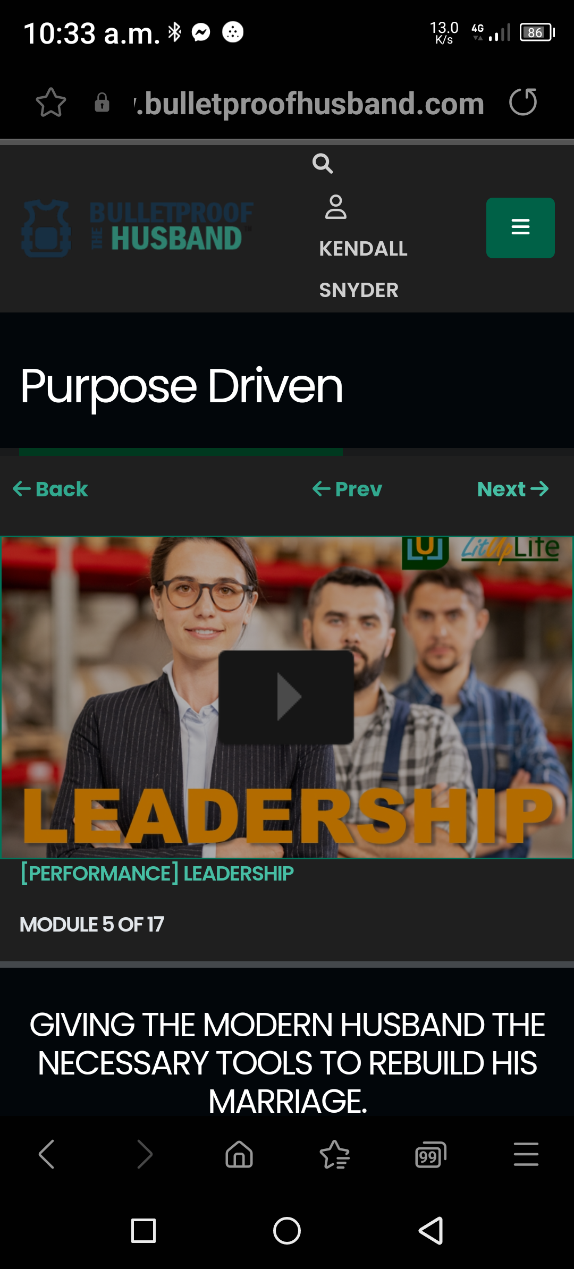Reload the page with refresh icon
Screen dimensions: 574x1269
click(523, 102)
